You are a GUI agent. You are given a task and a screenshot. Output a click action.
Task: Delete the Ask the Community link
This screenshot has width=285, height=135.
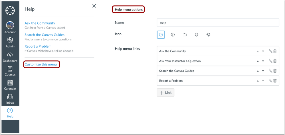pos(275,51)
